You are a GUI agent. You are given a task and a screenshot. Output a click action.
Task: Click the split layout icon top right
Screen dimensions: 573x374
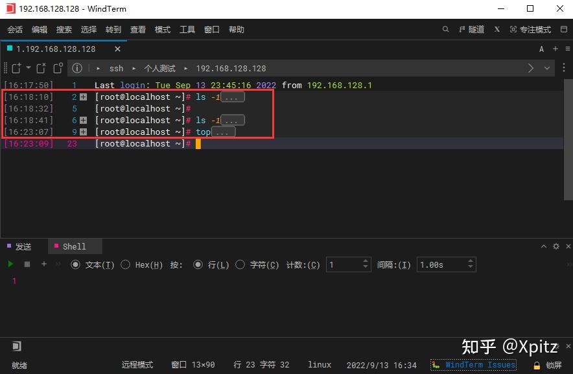[565, 29]
